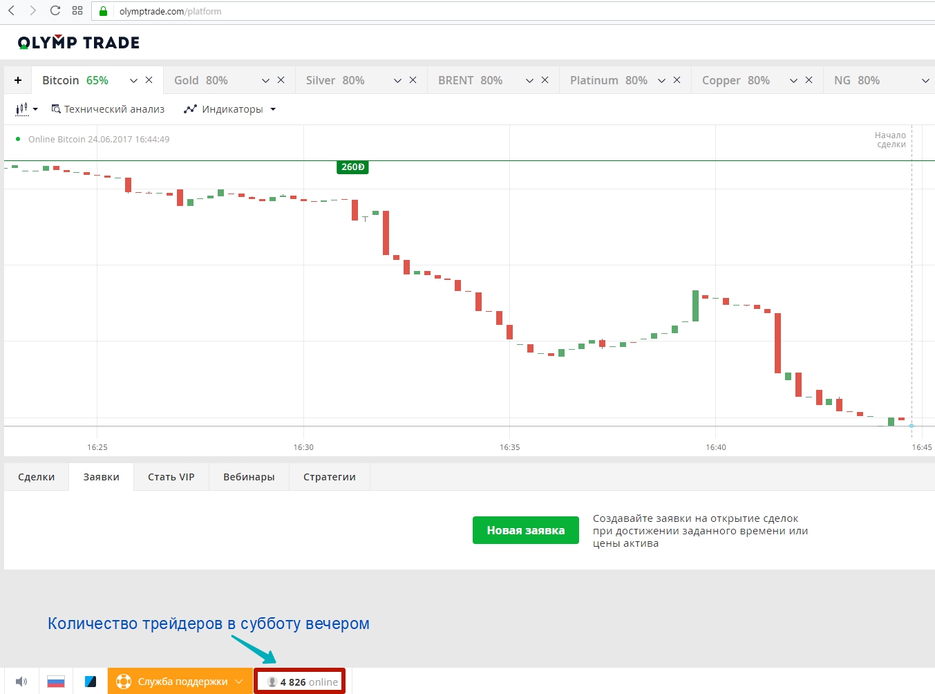Close the BRENT asset tab
This screenshot has width=935, height=694.
545,80
